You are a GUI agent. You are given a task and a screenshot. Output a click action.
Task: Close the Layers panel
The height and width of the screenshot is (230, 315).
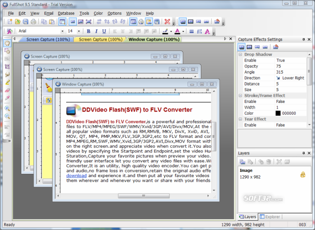309,153
